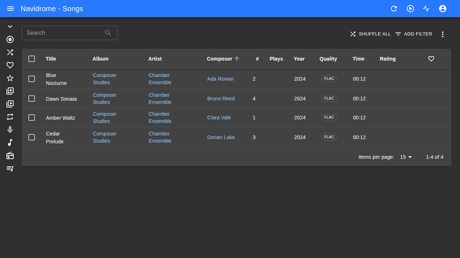Click the search magnifier icon

pyautogui.click(x=108, y=33)
